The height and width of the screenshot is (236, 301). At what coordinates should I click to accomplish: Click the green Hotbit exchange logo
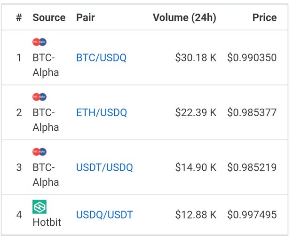point(40,207)
